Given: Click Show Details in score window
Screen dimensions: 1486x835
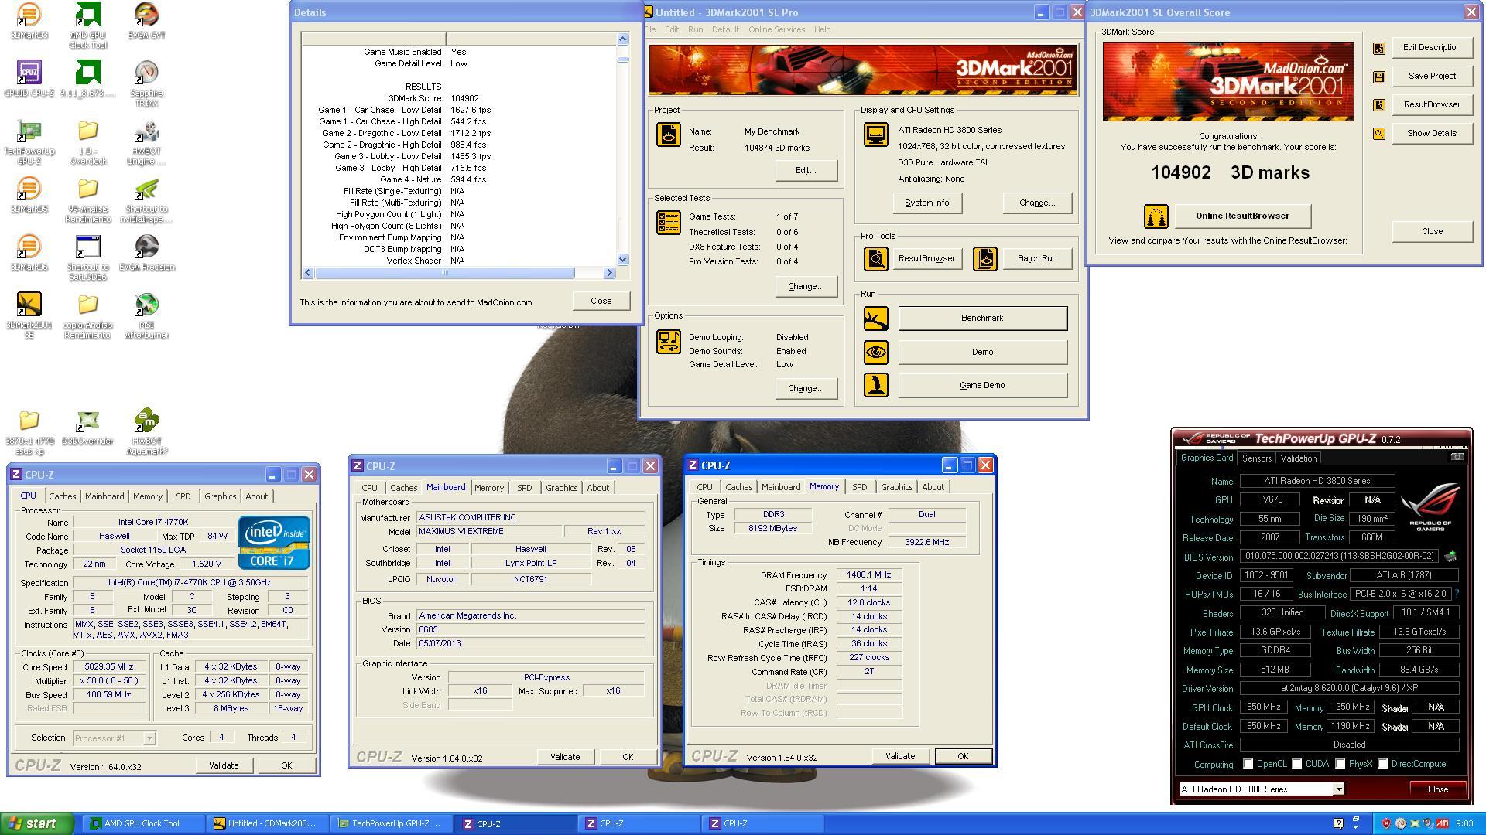Looking at the screenshot, I should pos(1431,133).
